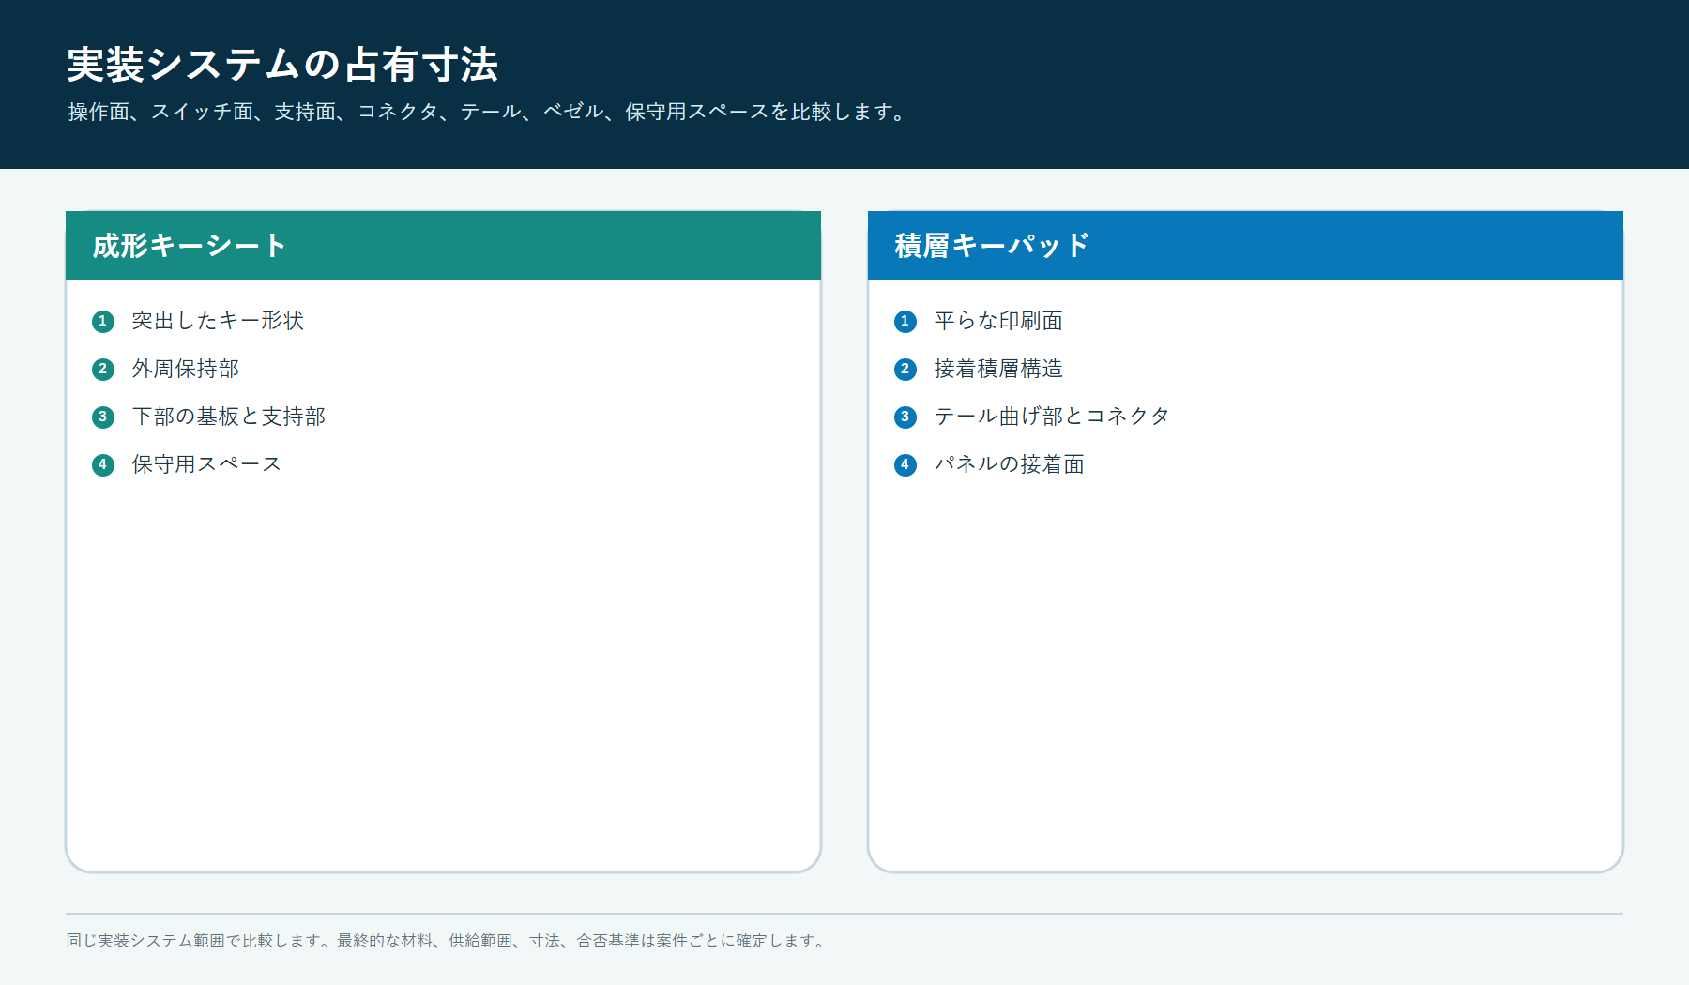Click the blue number 4 badge beside パネルの接着面
Image resolution: width=1689 pixels, height=985 pixels.
point(905,465)
